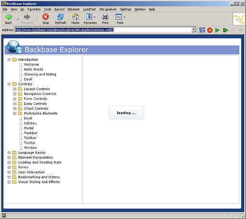
Task: Expand the Data Controls node
Action: 15,104
